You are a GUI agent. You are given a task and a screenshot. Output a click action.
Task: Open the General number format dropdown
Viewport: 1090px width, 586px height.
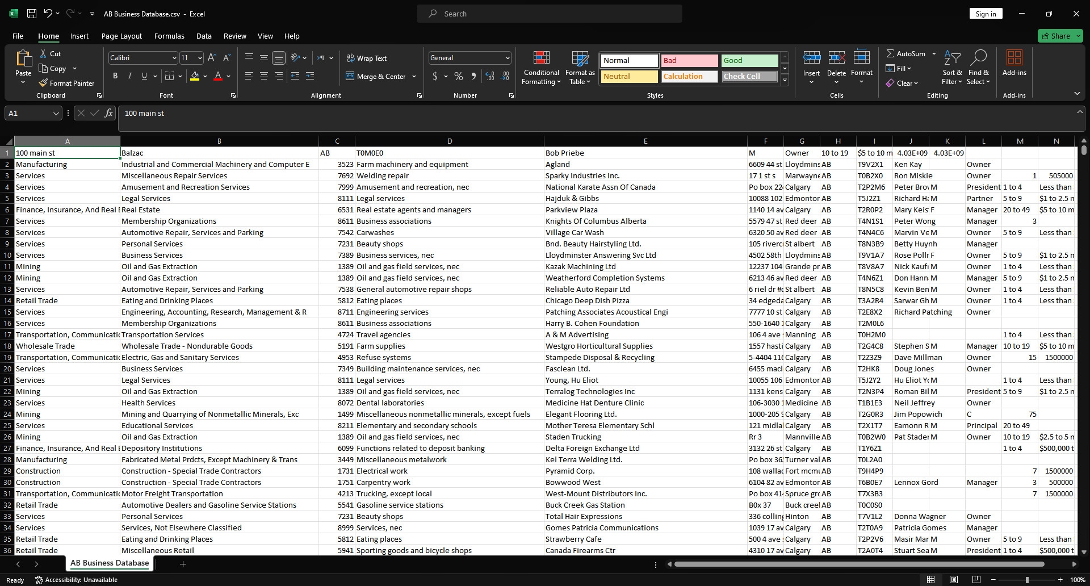(508, 58)
